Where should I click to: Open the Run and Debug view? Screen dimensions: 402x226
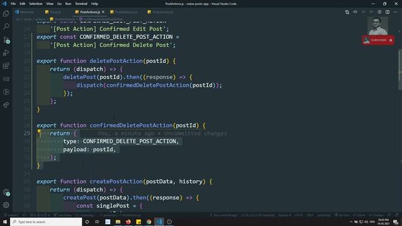(6, 53)
